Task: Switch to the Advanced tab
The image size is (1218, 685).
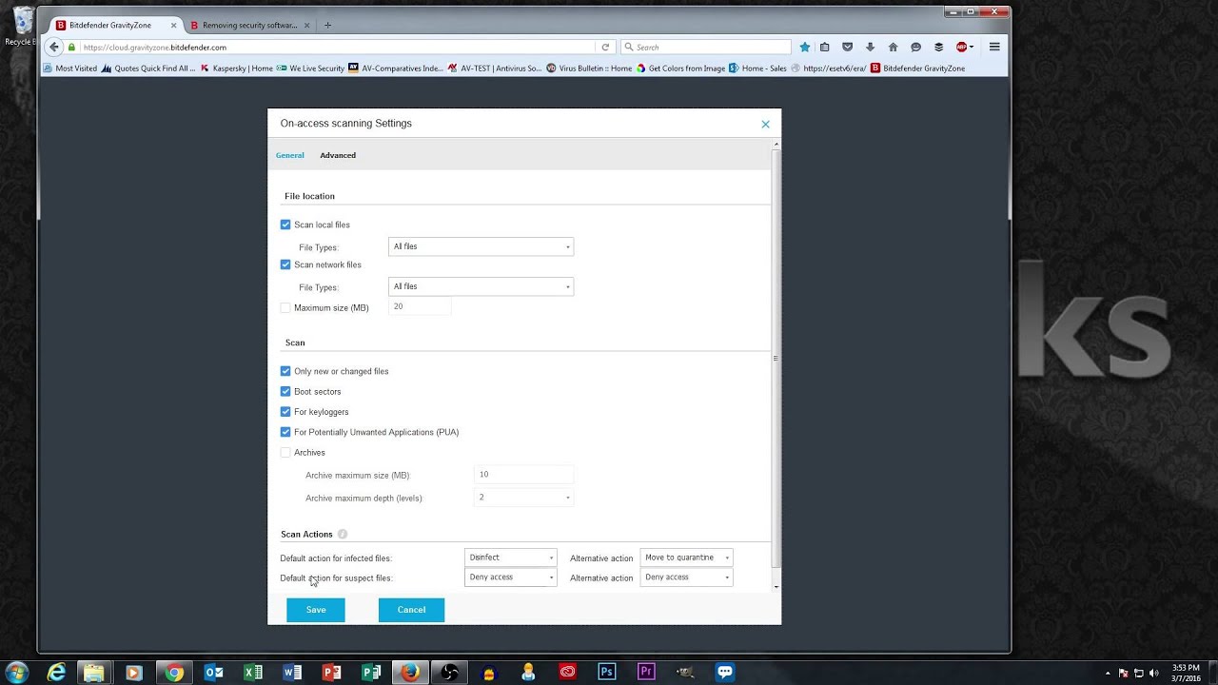Action: (x=338, y=155)
